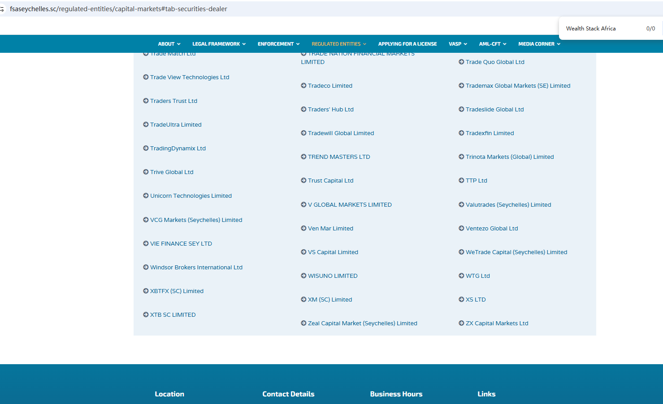Open the Regulated Entities menu

[338, 44]
